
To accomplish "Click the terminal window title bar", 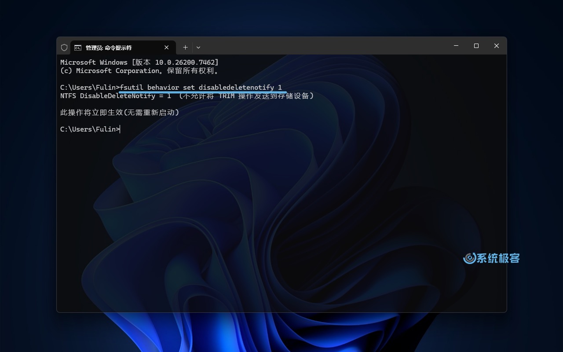I will 308,46.
